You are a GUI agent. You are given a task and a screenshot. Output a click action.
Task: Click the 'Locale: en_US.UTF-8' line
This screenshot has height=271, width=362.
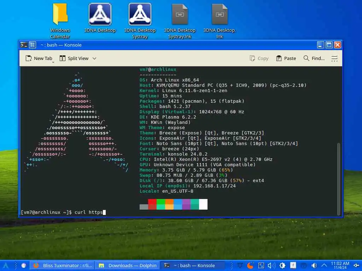tap(167, 191)
